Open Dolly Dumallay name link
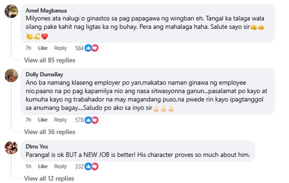The image size is (289, 183). (x=44, y=75)
